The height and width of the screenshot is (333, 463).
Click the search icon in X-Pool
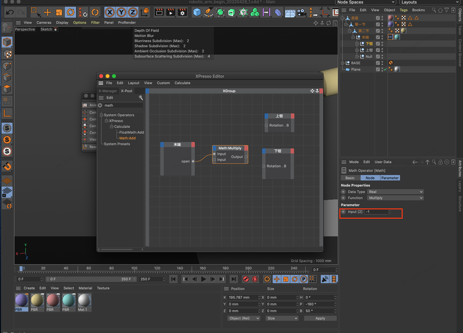tap(141, 98)
